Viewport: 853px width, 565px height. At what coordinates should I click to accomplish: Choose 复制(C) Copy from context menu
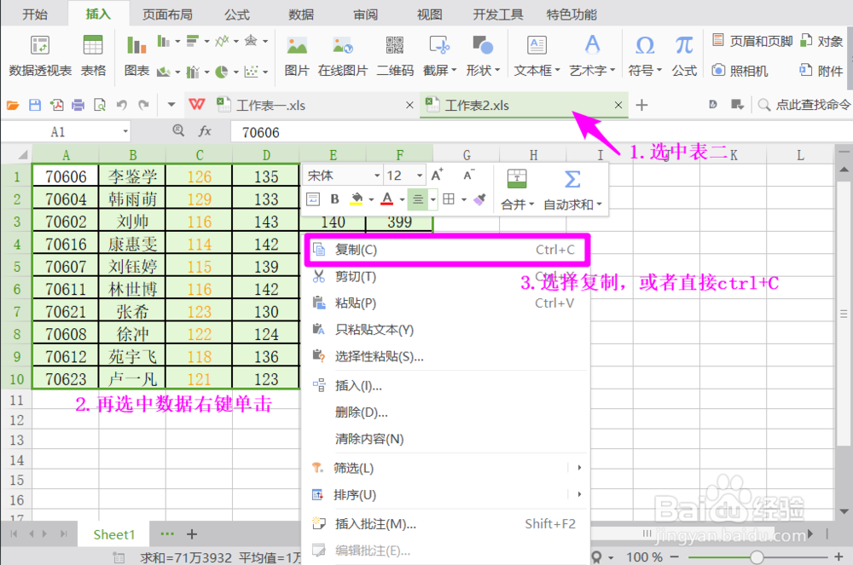[x=447, y=250]
